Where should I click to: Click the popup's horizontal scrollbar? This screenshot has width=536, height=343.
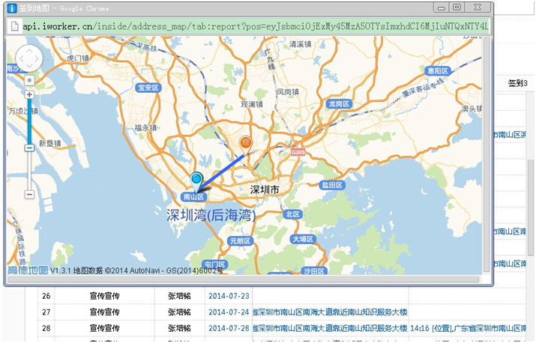click(x=244, y=279)
